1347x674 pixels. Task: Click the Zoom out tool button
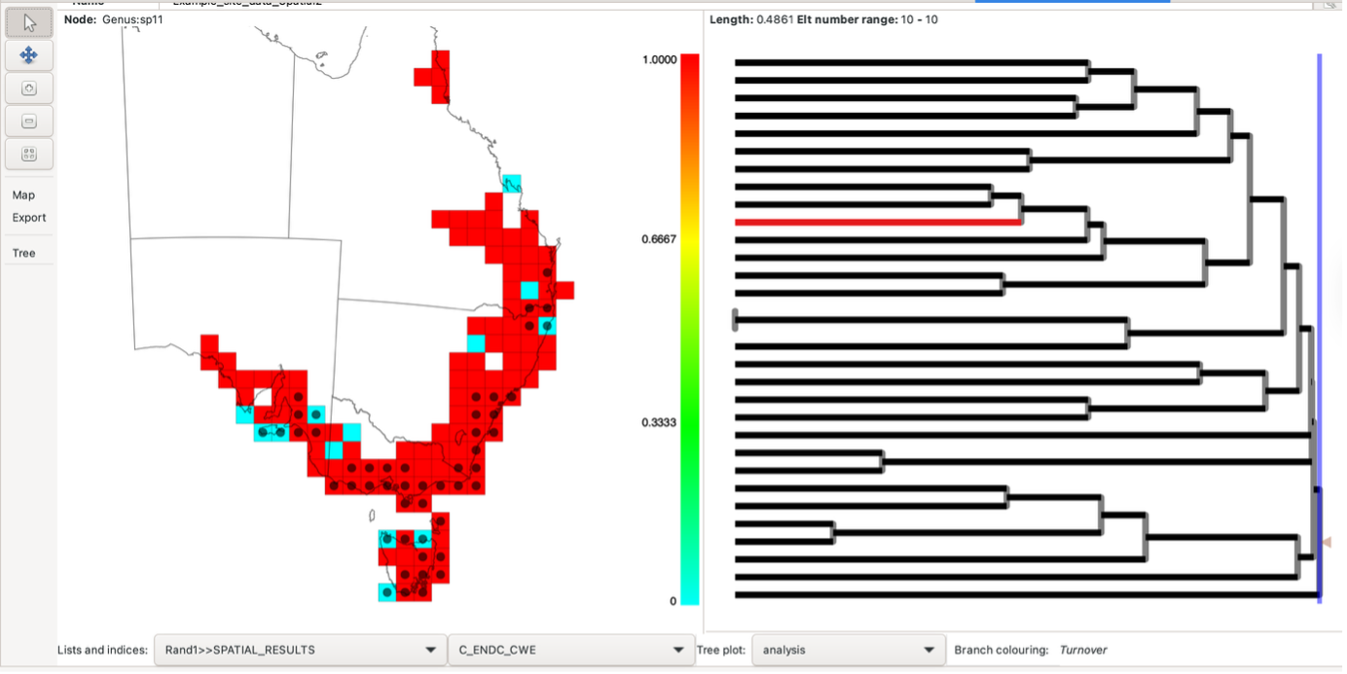pos(28,122)
